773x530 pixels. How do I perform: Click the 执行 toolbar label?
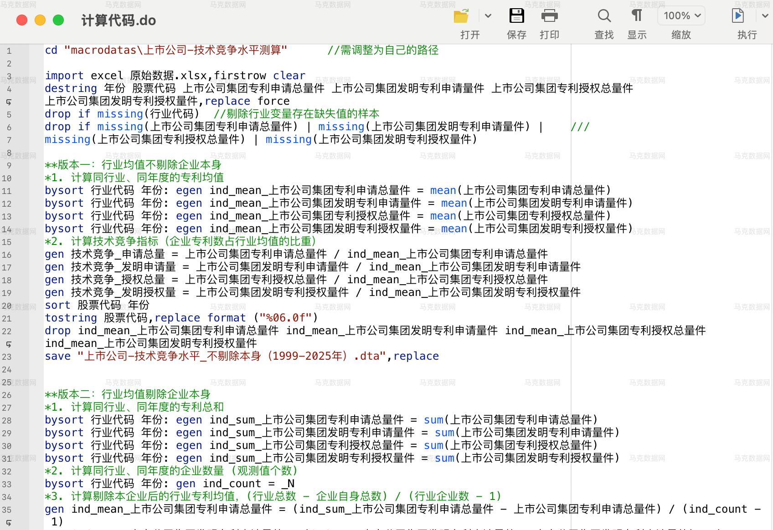(747, 35)
